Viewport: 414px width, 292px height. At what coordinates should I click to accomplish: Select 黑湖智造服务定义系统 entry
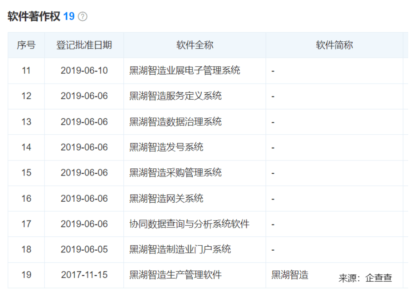coord(175,96)
